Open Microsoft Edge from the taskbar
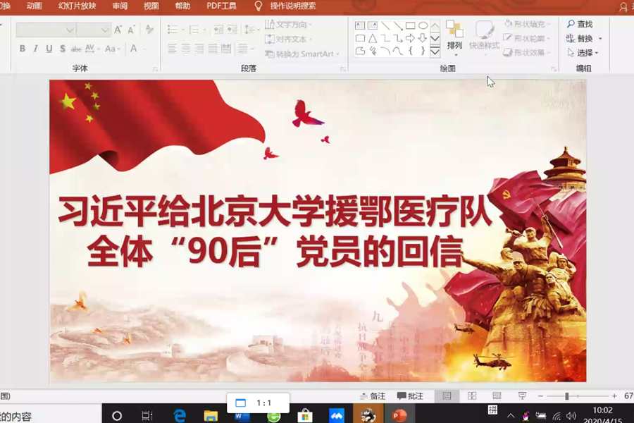Screen dimensions: 634x423 coord(180,415)
